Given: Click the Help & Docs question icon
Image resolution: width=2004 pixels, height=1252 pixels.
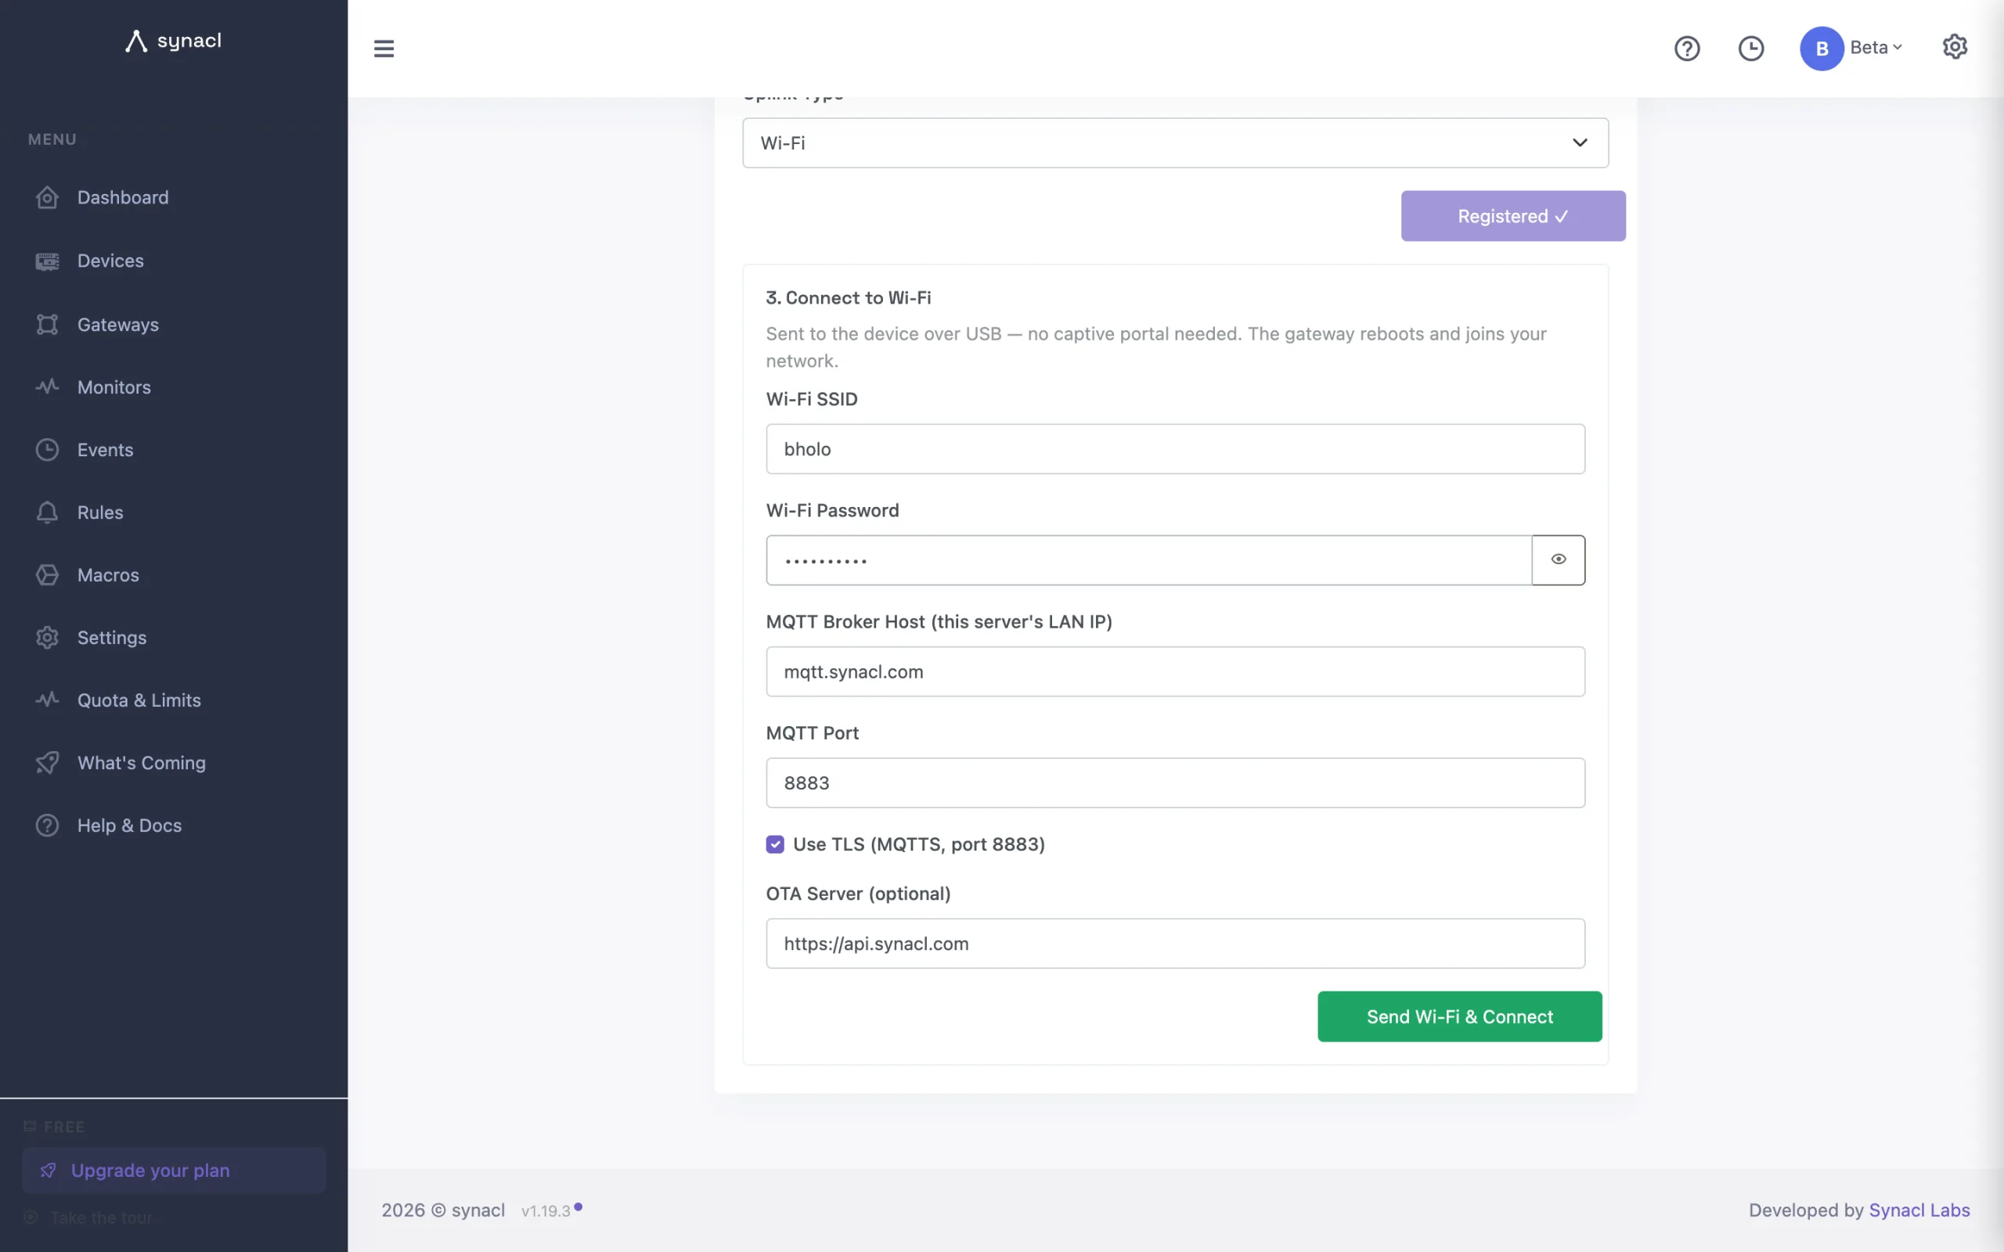Looking at the screenshot, I should point(47,826).
